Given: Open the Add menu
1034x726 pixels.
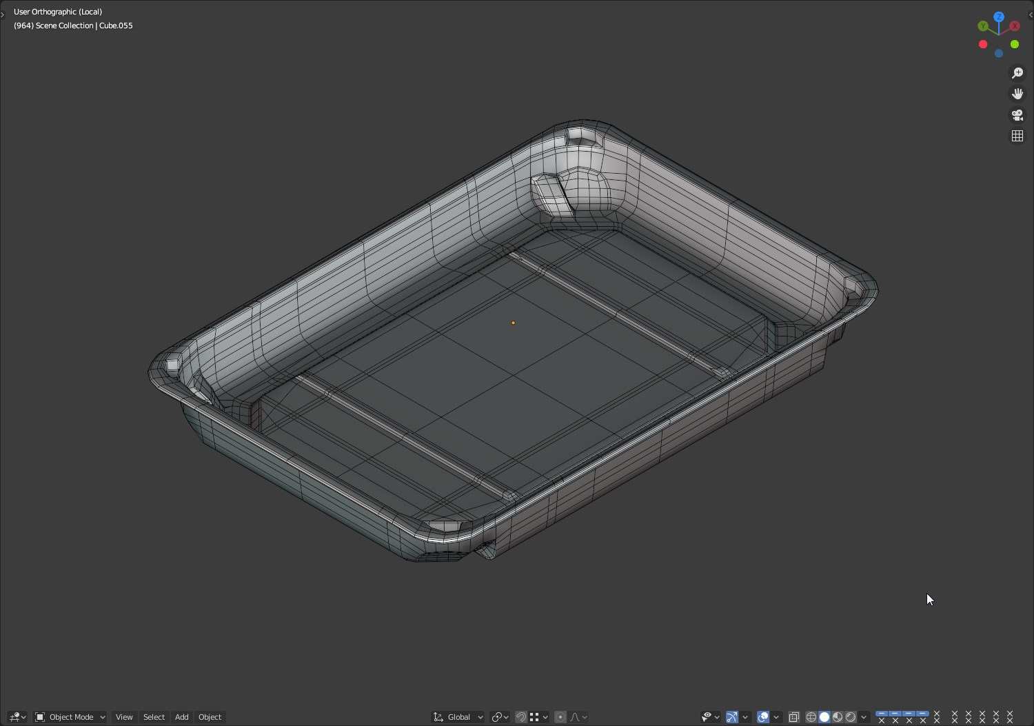Looking at the screenshot, I should [181, 717].
